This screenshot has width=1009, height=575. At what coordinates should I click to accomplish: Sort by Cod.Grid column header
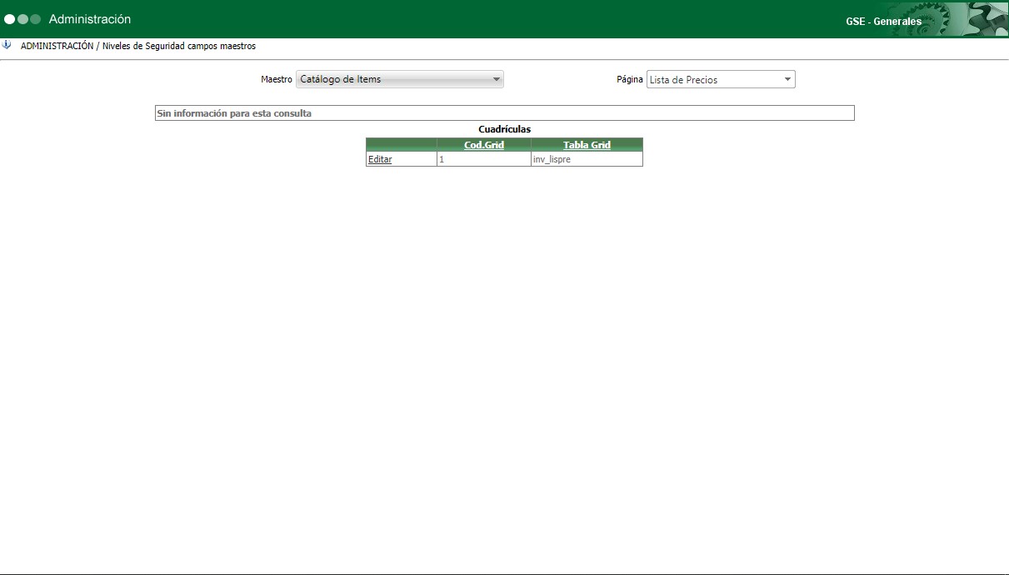[484, 145]
